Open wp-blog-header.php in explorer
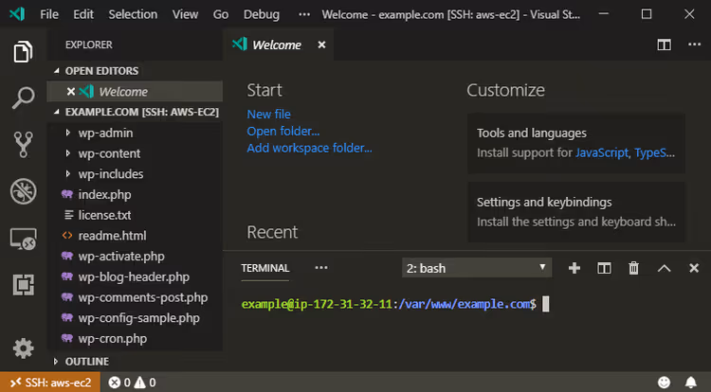711x392 pixels. point(134,276)
